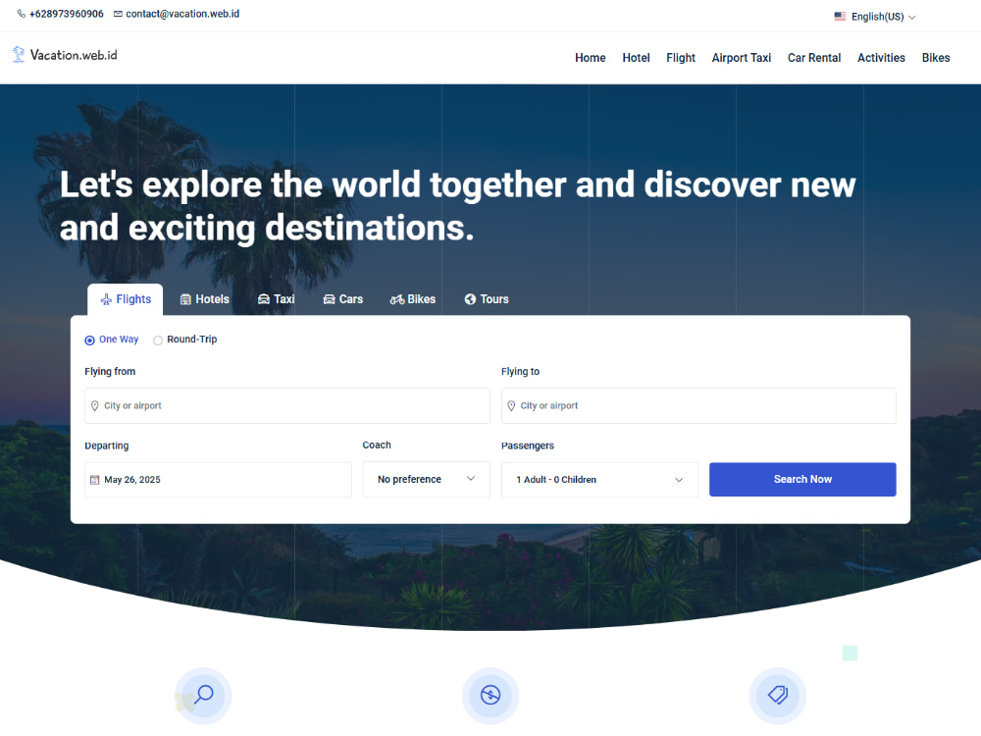Open Bikes in the top navigation
Image resolution: width=981 pixels, height=736 pixels.
[x=935, y=58]
